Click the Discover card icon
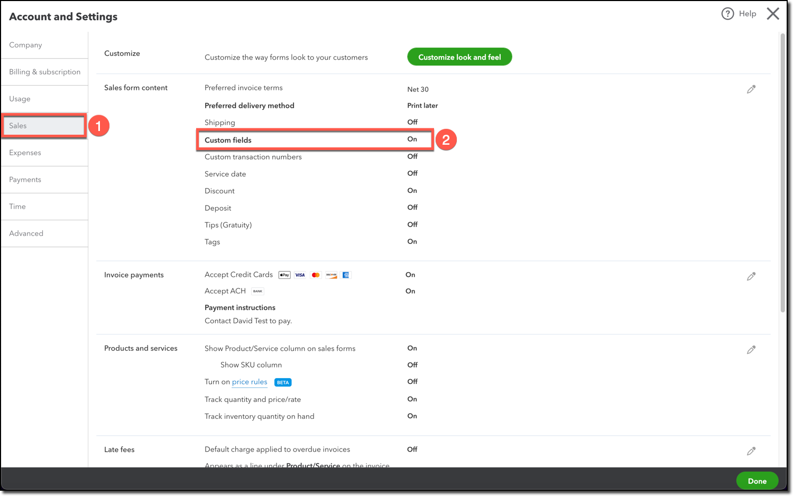This screenshot has width=793, height=496. [x=331, y=275]
